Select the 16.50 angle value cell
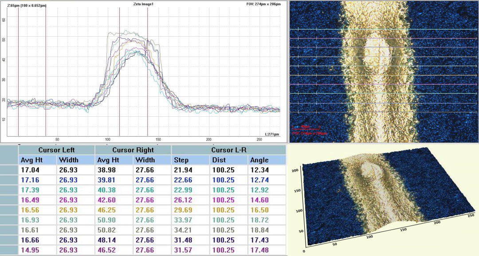Image resolution: width=479 pixels, height=256 pixels. coord(267,210)
